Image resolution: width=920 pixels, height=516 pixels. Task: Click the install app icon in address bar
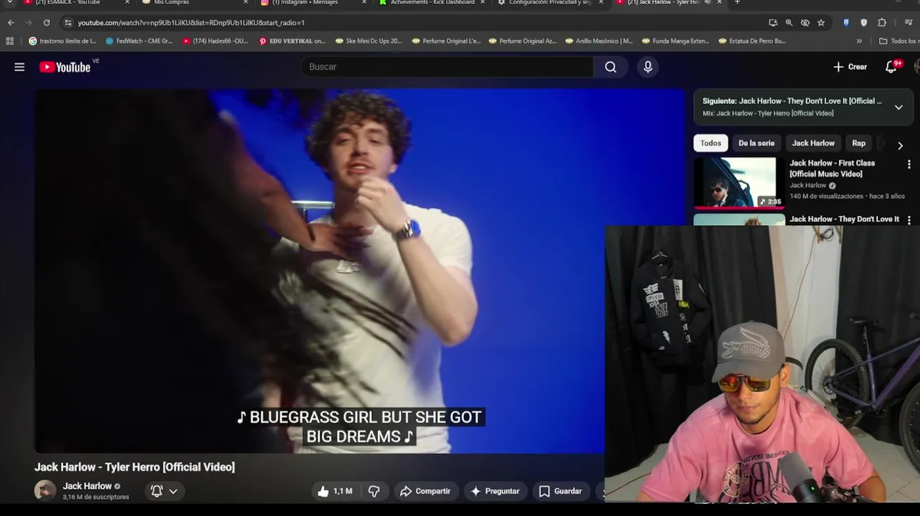point(773,22)
